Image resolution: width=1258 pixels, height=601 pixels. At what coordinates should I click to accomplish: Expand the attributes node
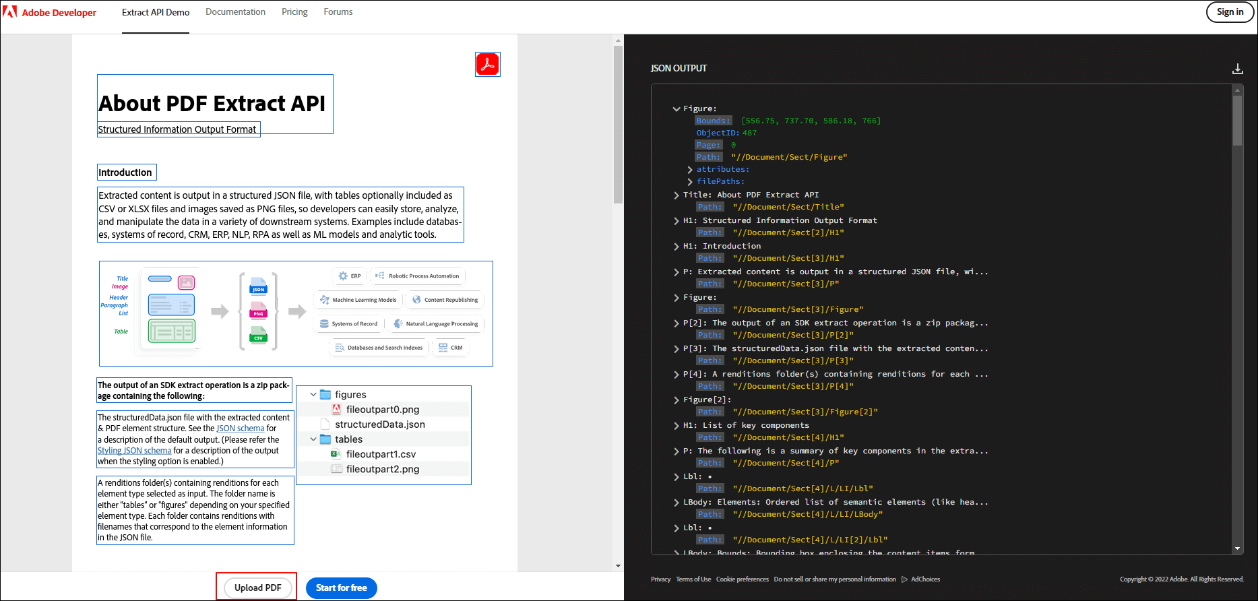click(690, 170)
